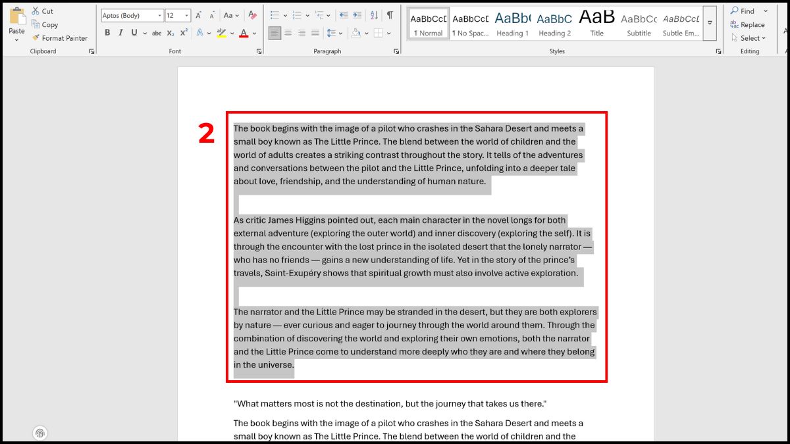This screenshot has width=790, height=444.
Task: Insert a bulleted list
Action: click(275, 15)
